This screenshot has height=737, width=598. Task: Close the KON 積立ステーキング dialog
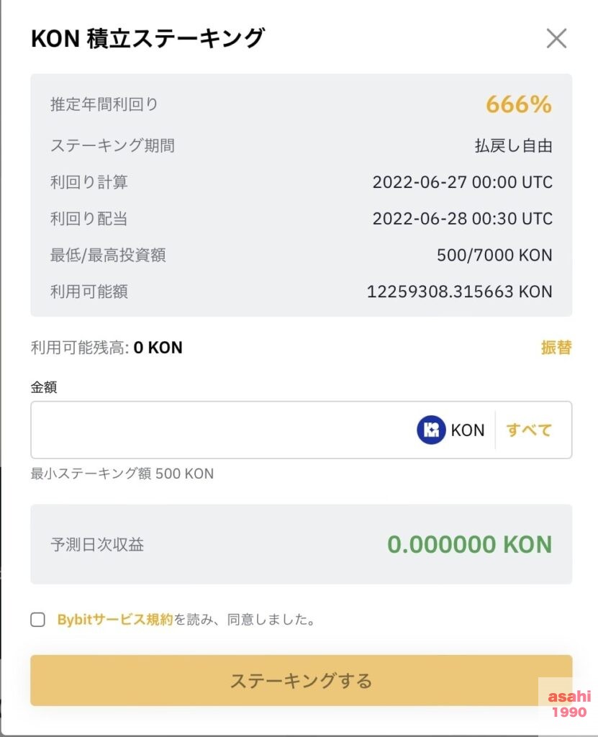click(x=556, y=38)
